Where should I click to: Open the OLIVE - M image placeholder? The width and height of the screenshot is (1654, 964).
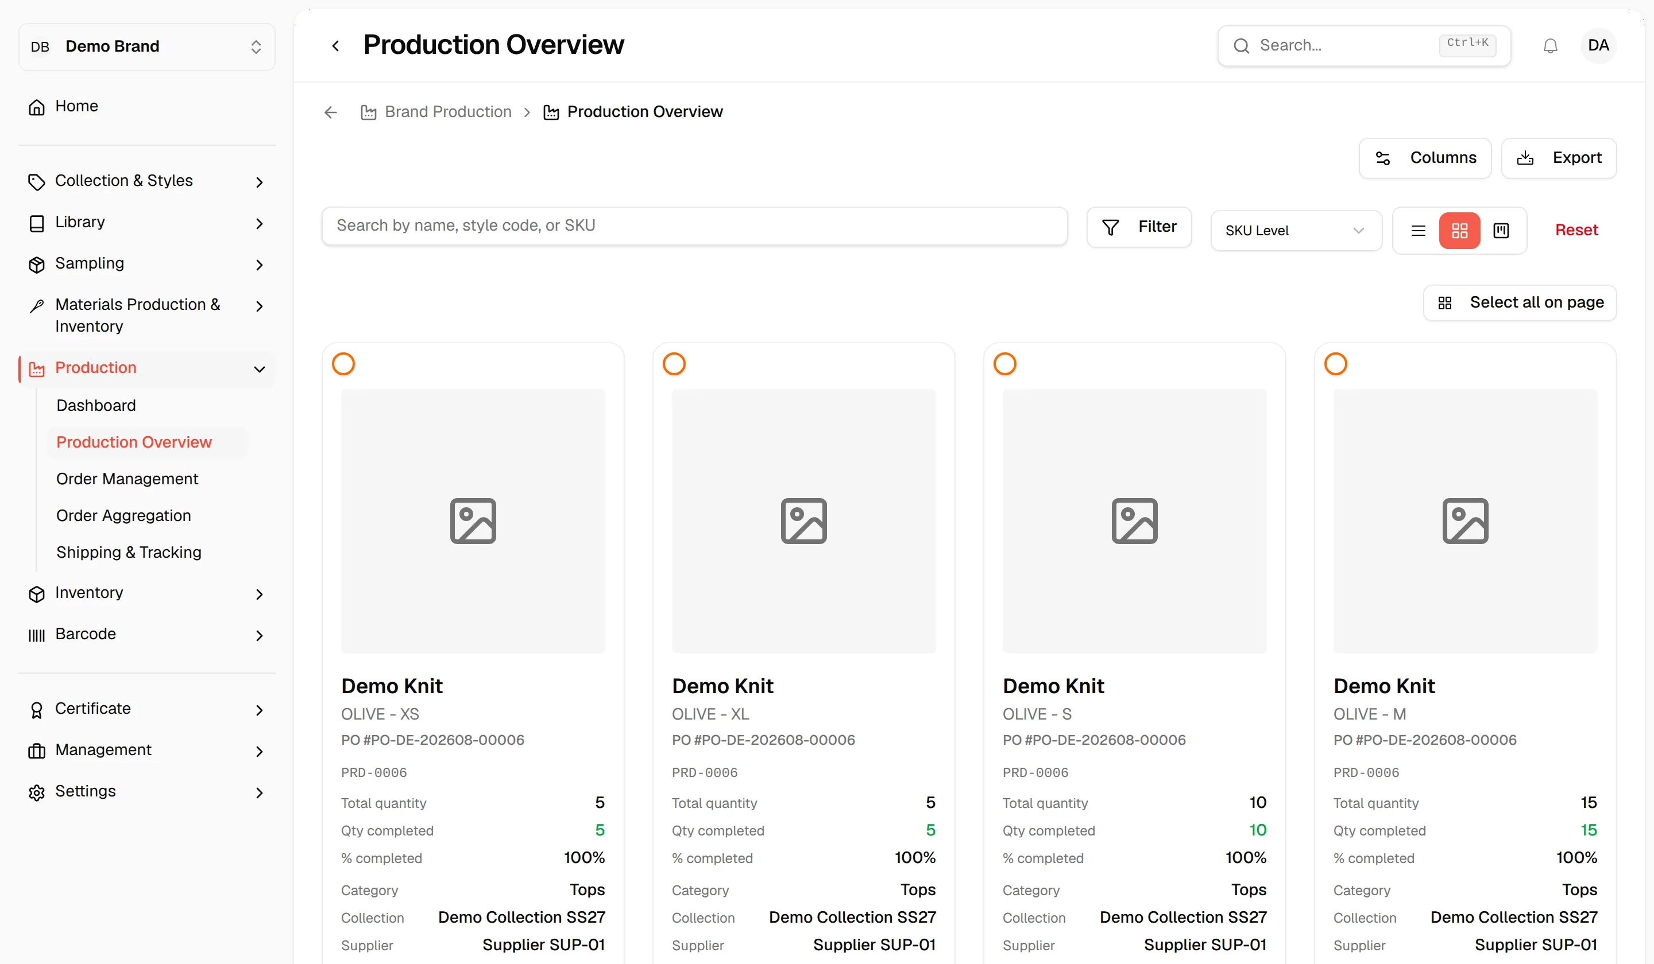tap(1465, 520)
